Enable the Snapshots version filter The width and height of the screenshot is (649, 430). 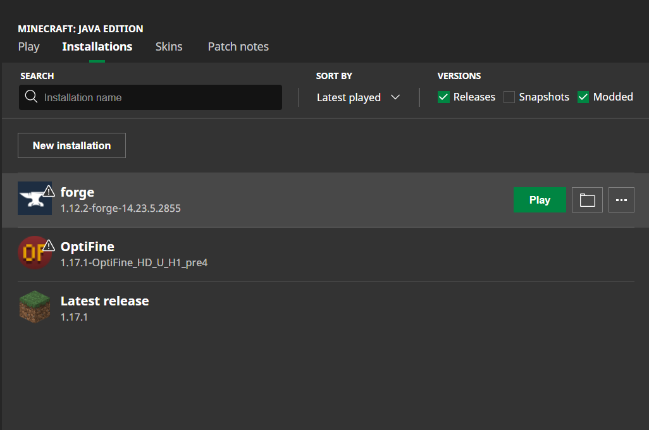[x=509, y=97]
